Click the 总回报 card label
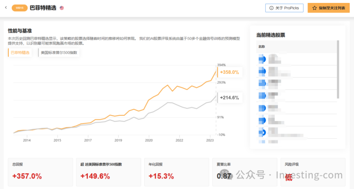The height and width of the screenshot is (189, 354). coord(18,164)
